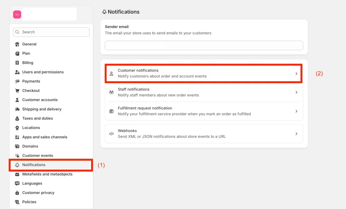
Task: Click the pink store avatar logo
Action: (17, 15)
